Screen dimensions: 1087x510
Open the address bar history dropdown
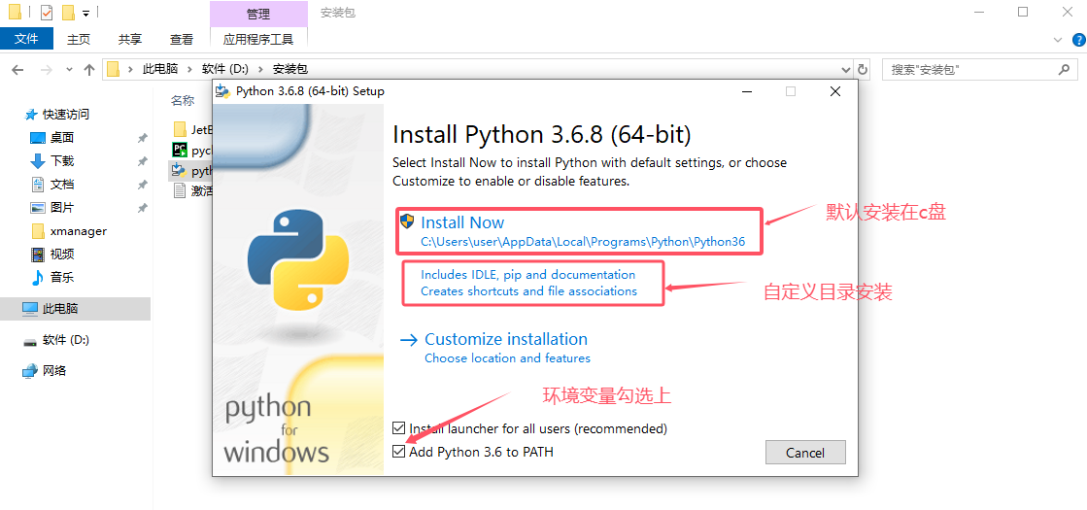[x=844, y=69]
